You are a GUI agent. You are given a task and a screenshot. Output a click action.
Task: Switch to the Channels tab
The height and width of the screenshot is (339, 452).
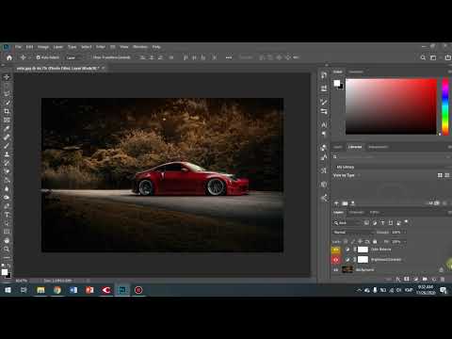coord(356,213)
